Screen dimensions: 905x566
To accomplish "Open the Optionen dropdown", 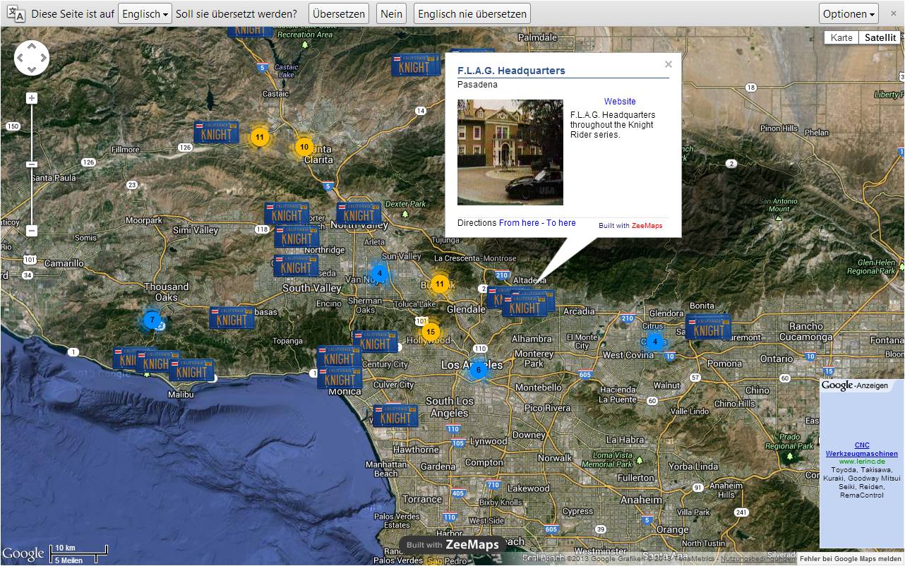I will (x=849, y=13).
